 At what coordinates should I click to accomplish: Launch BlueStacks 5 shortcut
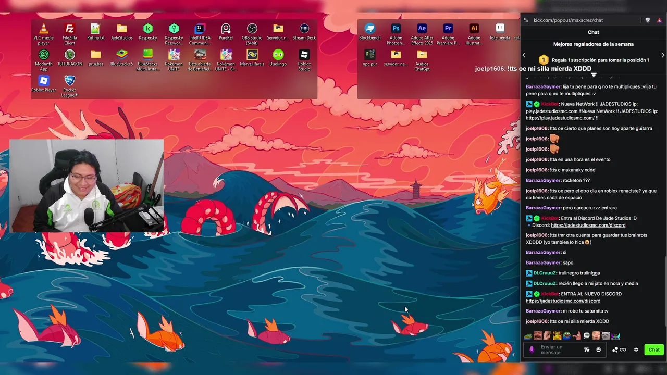(x=121, y=57)
